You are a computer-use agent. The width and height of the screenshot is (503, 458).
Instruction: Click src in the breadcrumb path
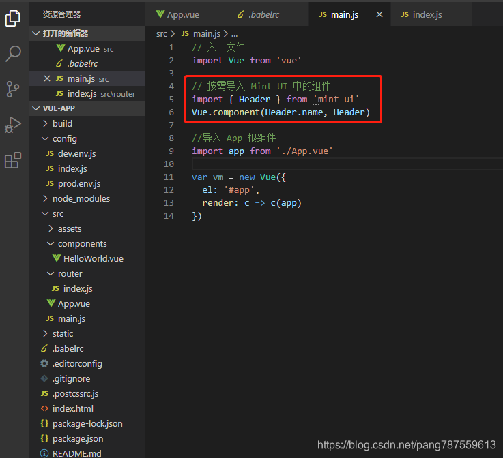[162, 33]
